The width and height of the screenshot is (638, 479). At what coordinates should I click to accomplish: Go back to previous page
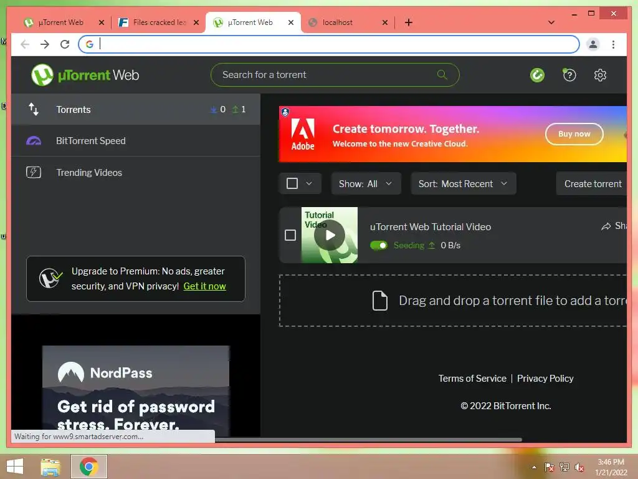tap(25, 44)
